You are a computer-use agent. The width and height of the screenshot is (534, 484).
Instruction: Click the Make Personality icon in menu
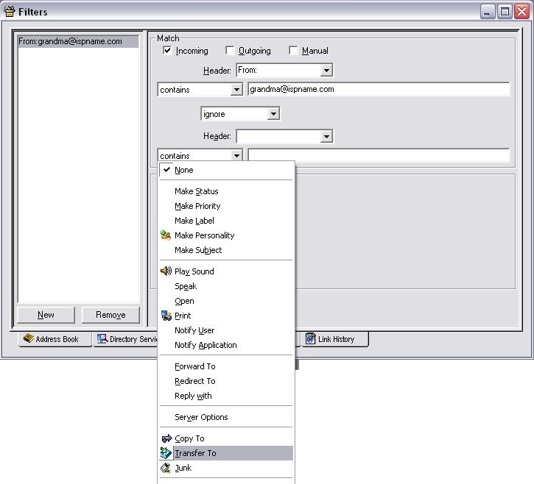click(166, 235)
